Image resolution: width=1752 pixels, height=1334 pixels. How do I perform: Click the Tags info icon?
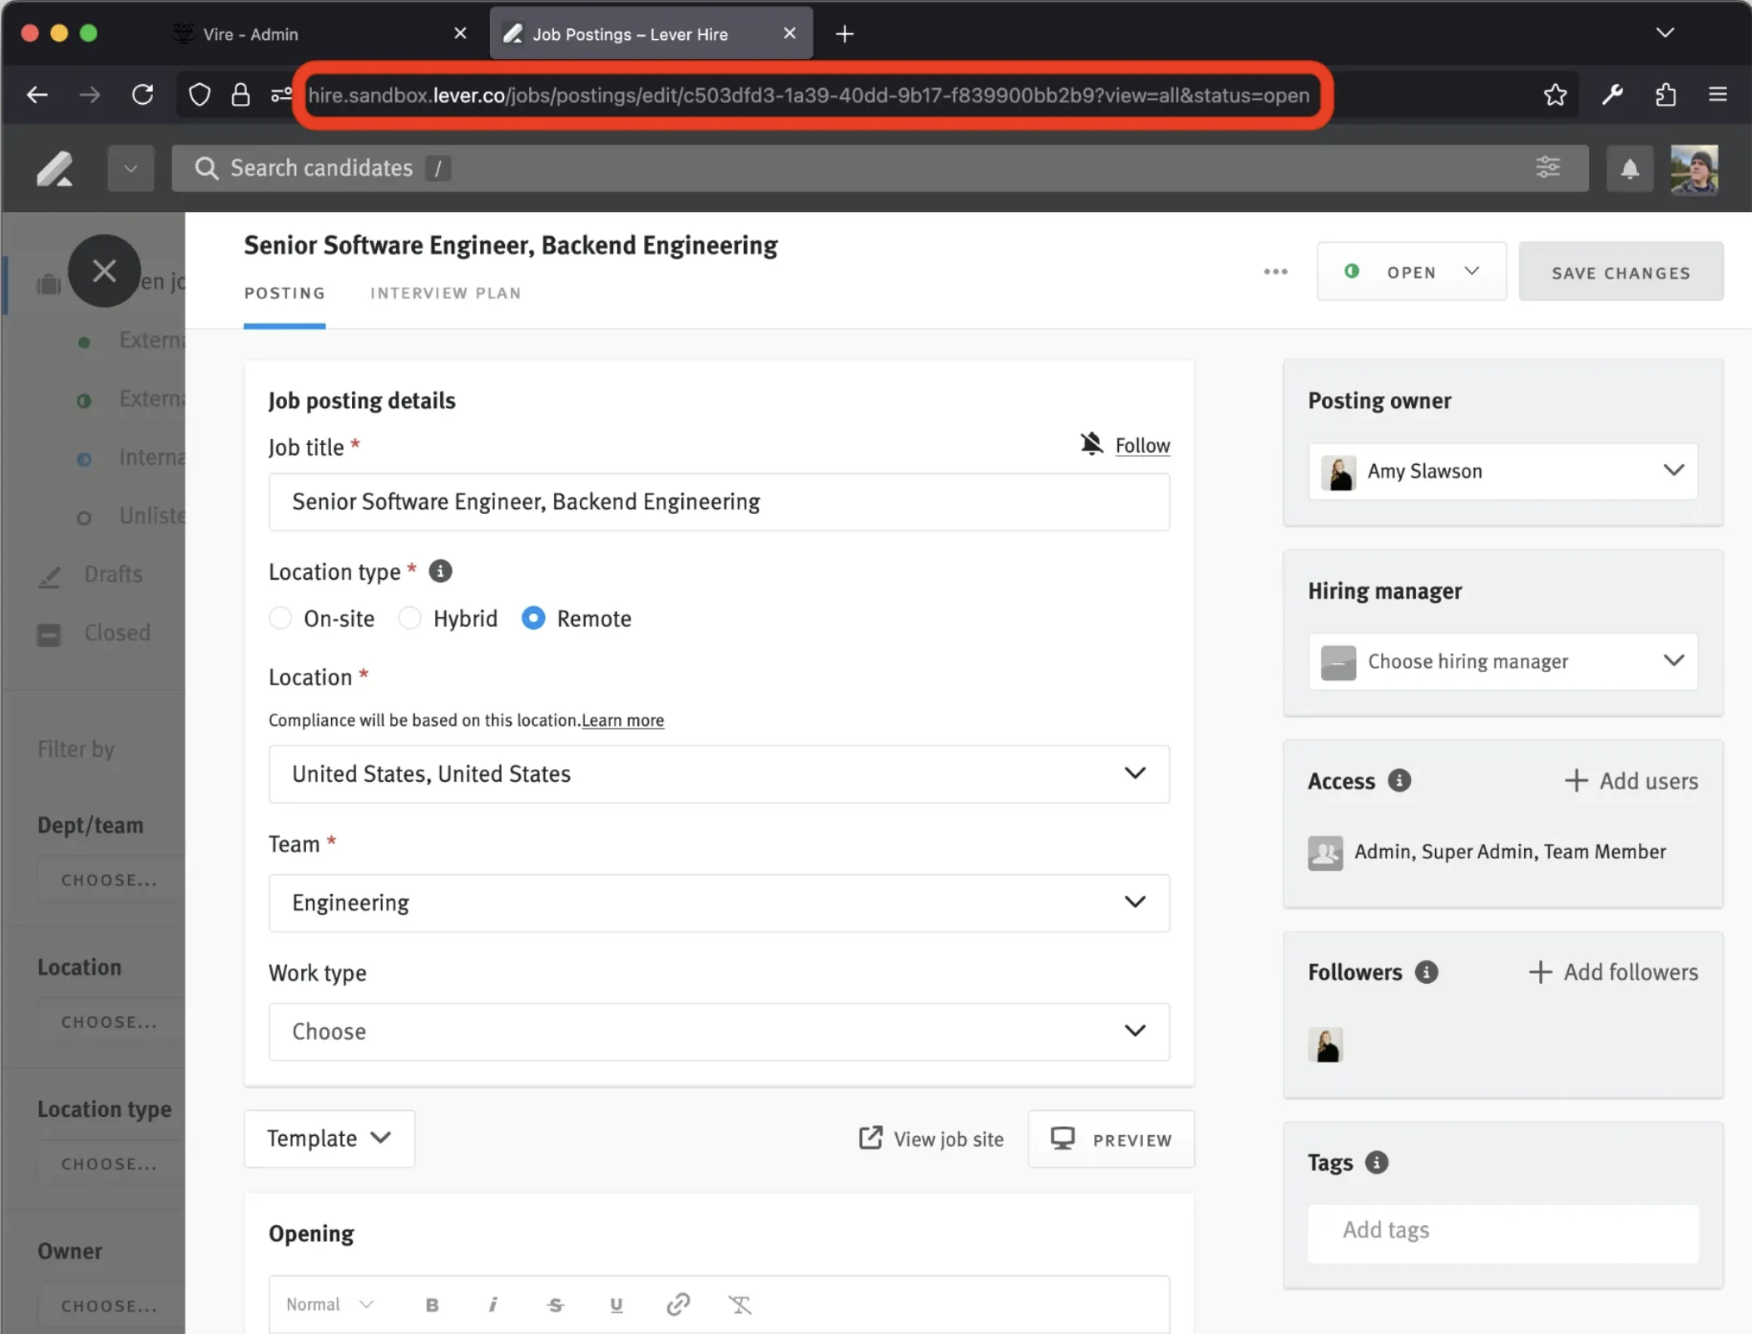1377,1162
